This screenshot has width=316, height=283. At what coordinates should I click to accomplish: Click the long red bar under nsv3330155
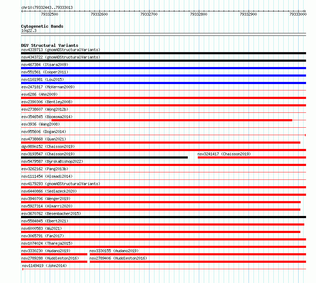(x=198, y=254)
